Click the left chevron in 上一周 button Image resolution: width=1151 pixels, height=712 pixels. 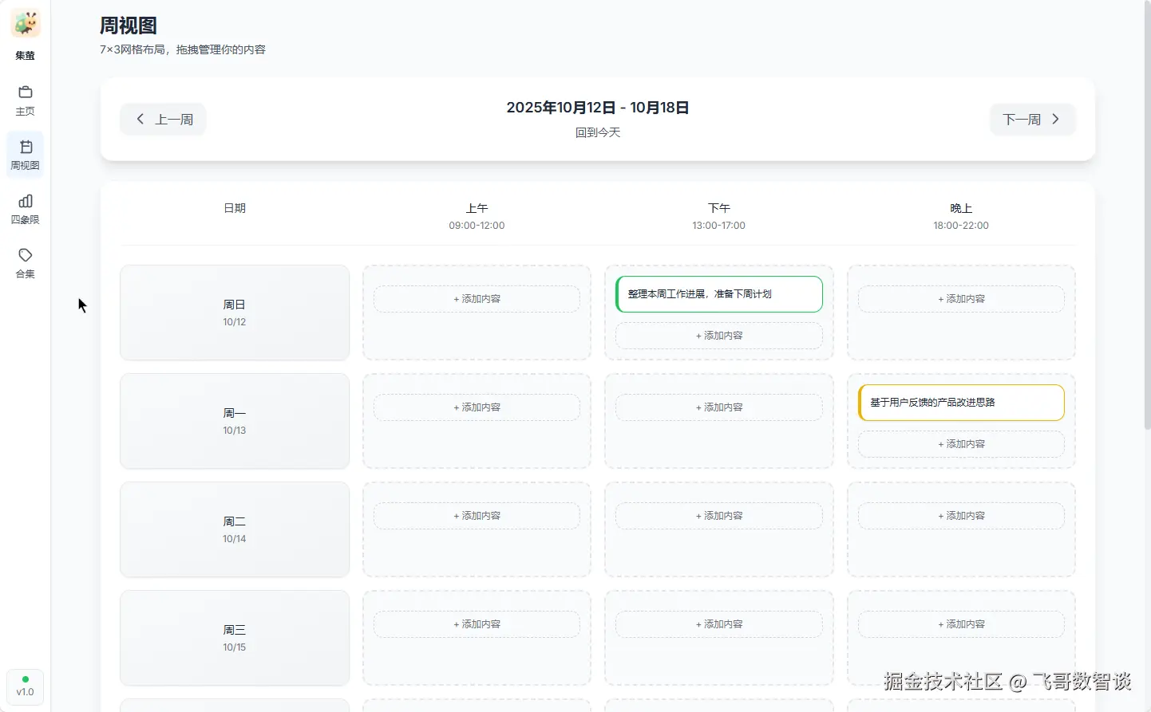click(140, 119)
